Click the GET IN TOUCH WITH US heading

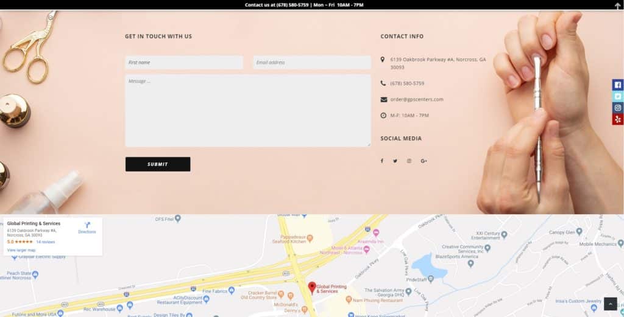158,36
